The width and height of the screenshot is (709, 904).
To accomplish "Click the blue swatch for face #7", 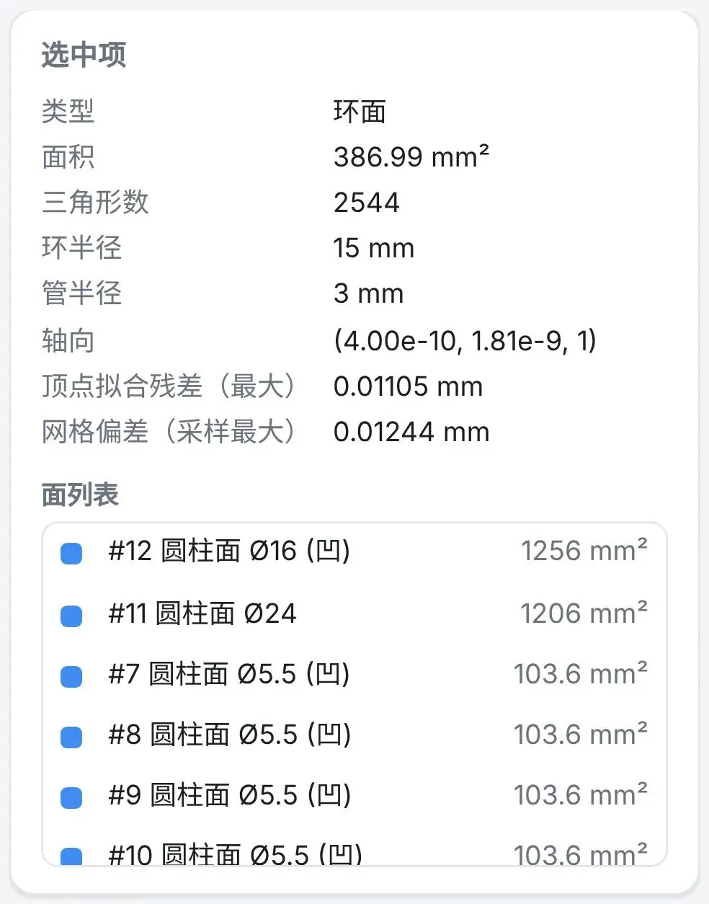I will (x=71, y=676).
